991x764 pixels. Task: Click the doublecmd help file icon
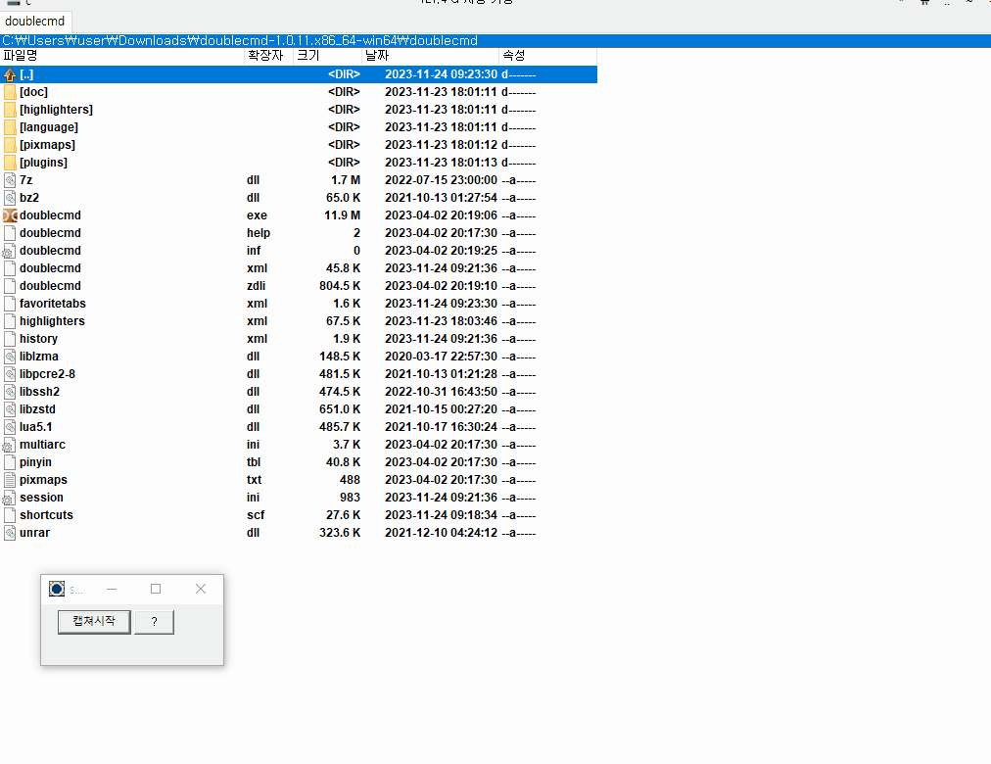pos(10,234)
